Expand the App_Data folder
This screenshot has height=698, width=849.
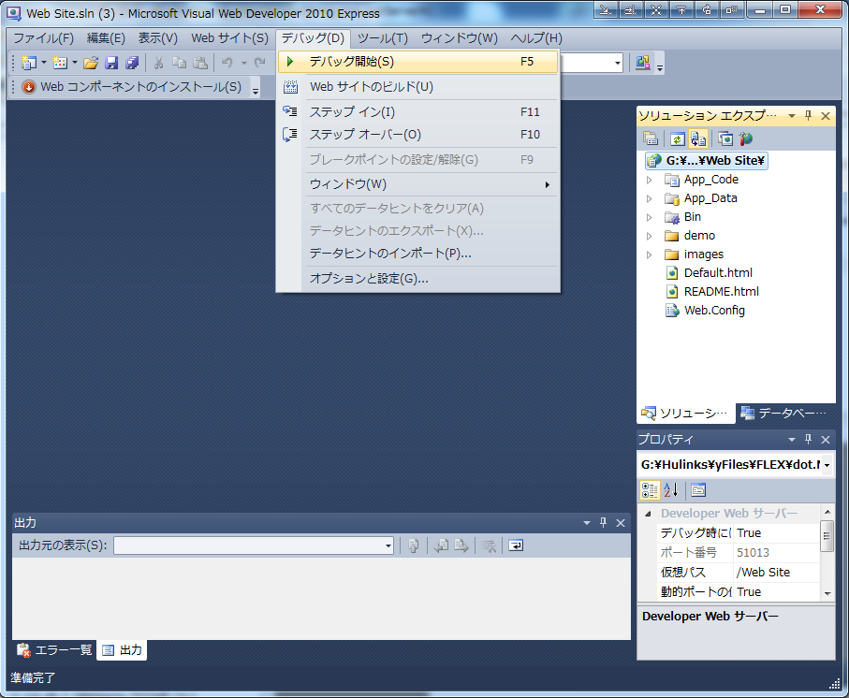pos(650,198)
